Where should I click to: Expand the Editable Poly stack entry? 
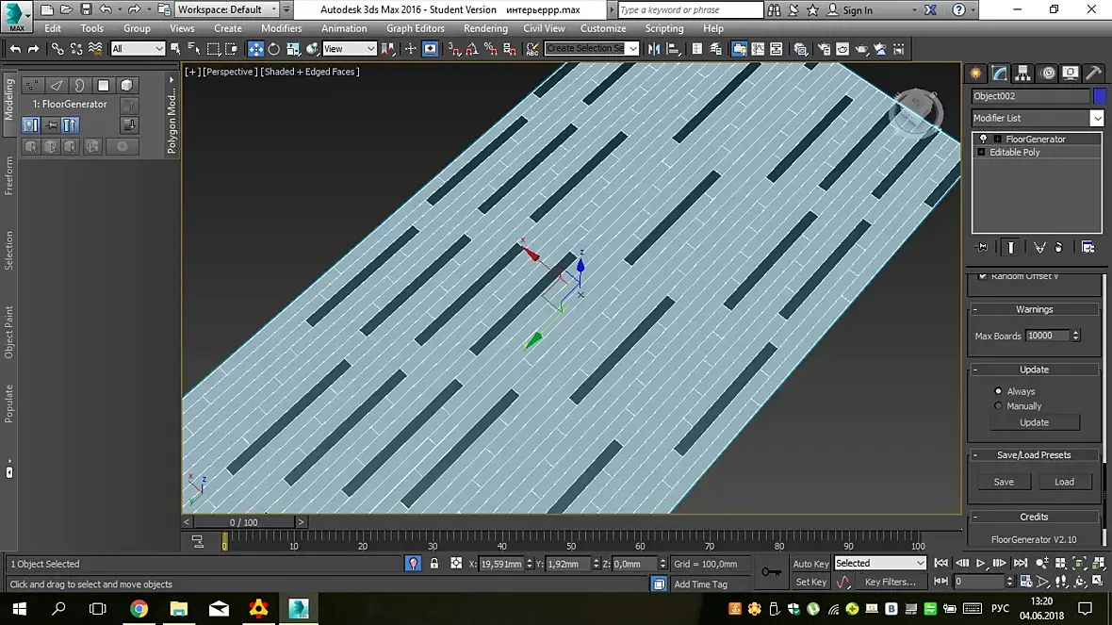(981, 152)
